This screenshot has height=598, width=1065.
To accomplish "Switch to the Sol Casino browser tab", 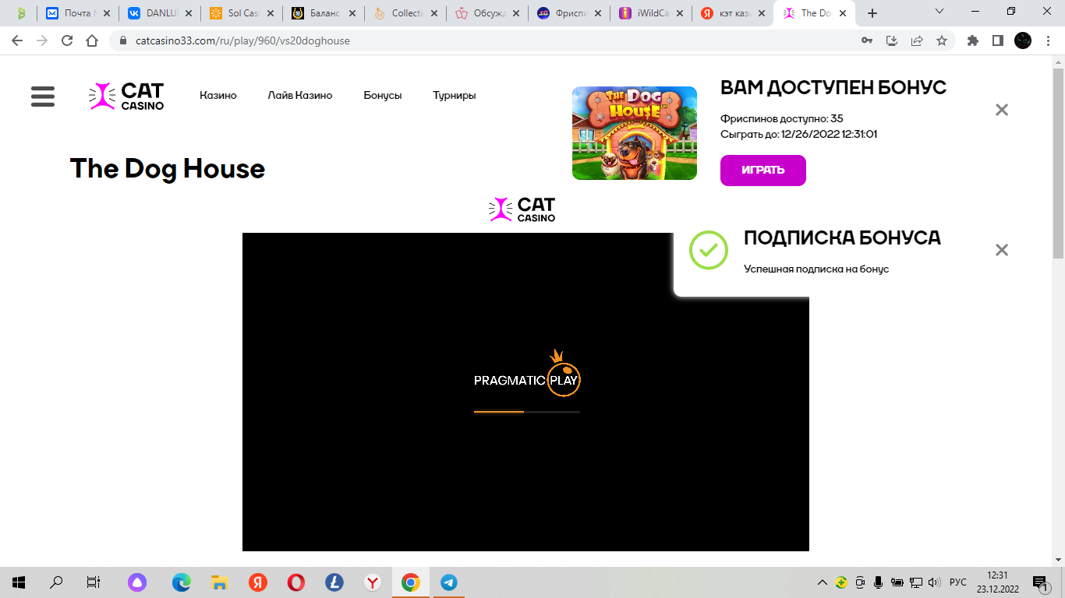I will [243, 13].
